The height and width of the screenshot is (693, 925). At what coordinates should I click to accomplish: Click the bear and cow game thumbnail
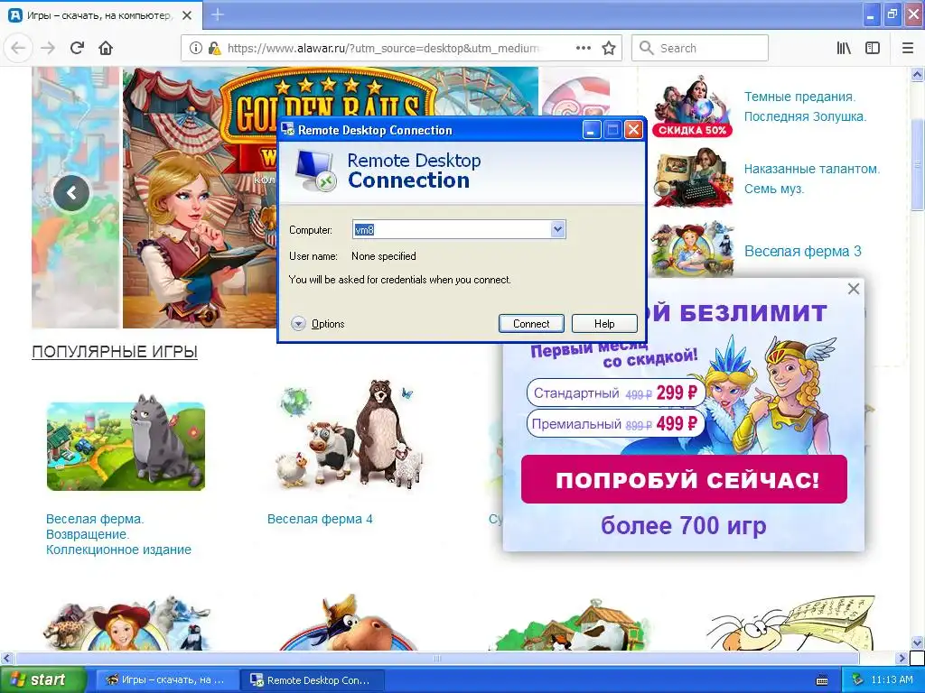point(350,436)
